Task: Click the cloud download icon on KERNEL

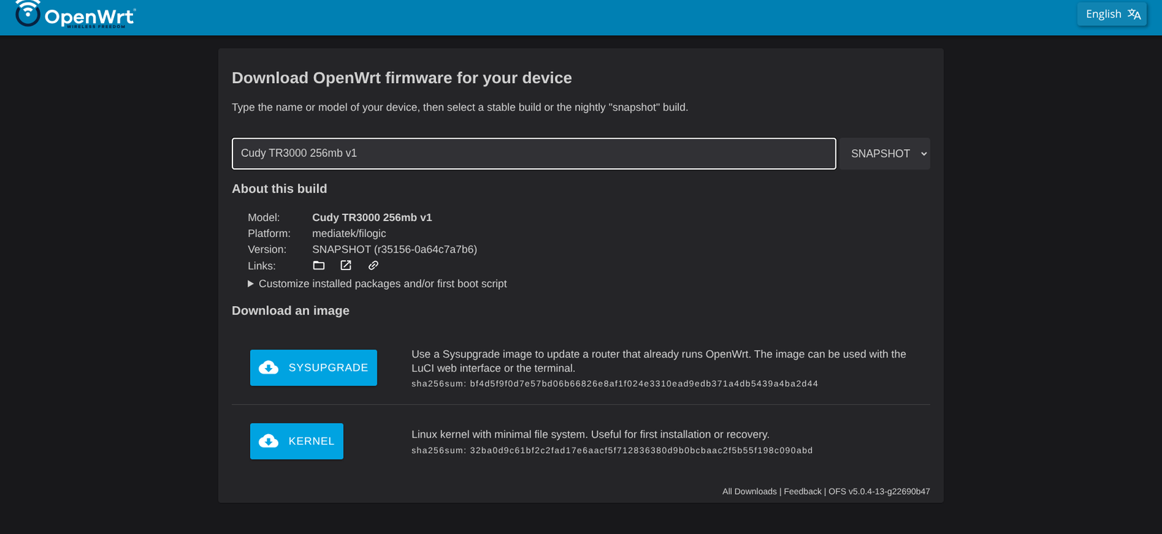Action: [x=268, y=441]
